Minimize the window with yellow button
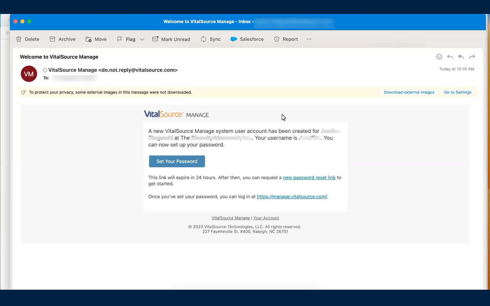This screenshot has width=490, height=306. pyautogui.click(x=22, y=21)
